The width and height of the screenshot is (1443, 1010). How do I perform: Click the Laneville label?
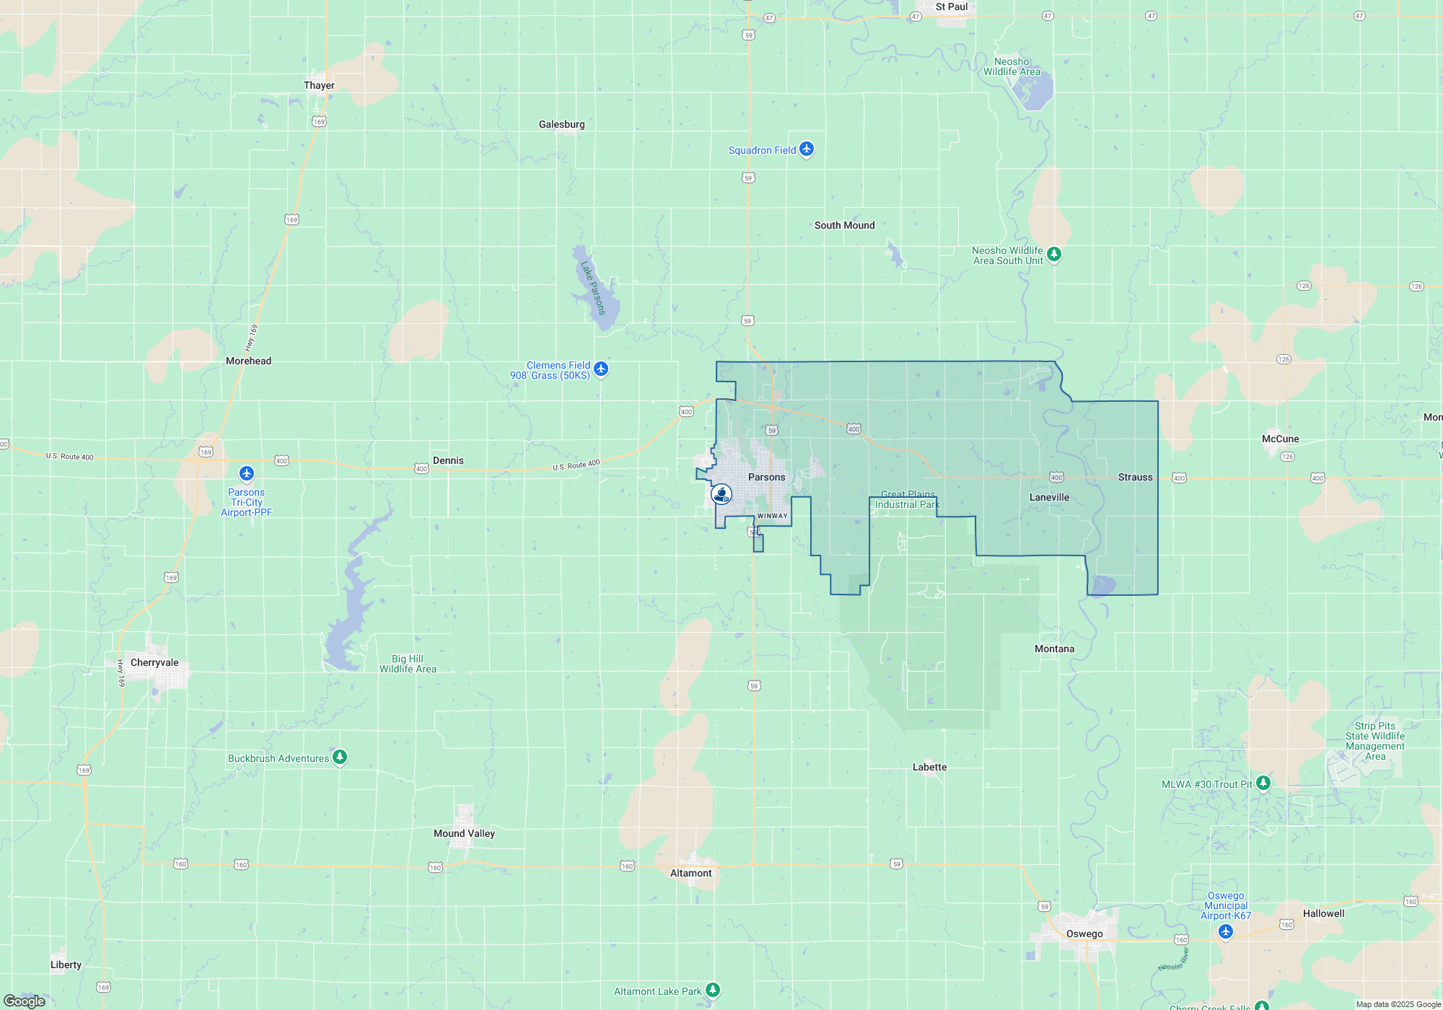click(x=1049, y=497)
